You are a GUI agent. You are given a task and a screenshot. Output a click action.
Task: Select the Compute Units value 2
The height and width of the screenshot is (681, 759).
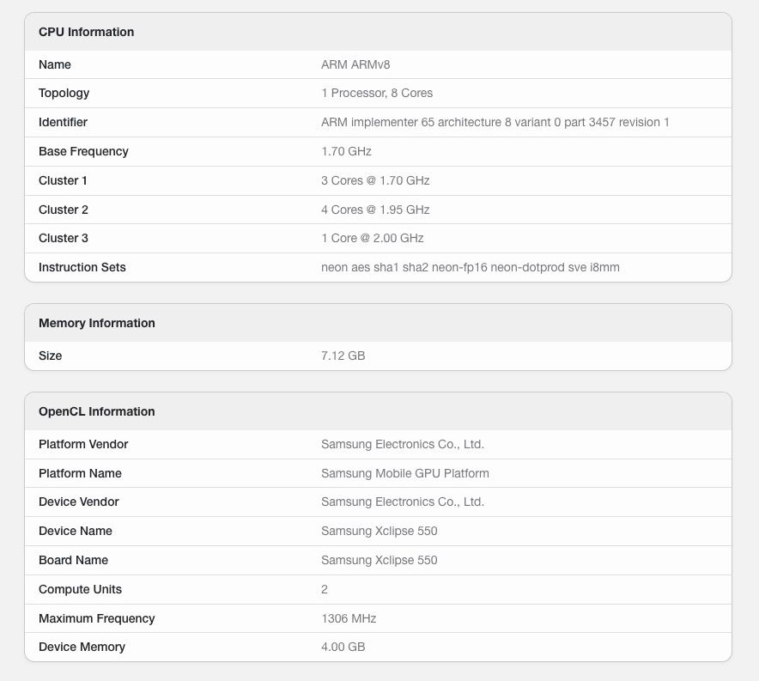point(325,589)
